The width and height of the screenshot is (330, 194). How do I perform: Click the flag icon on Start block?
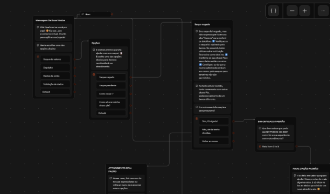82,14
